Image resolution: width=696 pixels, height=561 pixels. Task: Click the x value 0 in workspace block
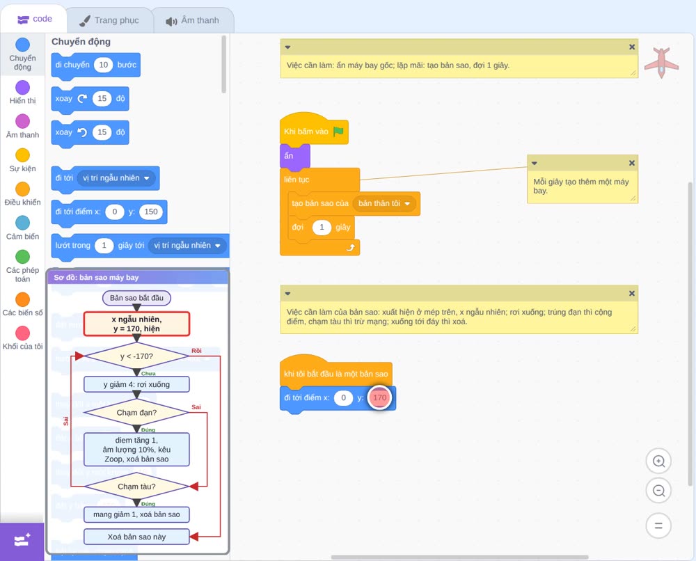343,397
